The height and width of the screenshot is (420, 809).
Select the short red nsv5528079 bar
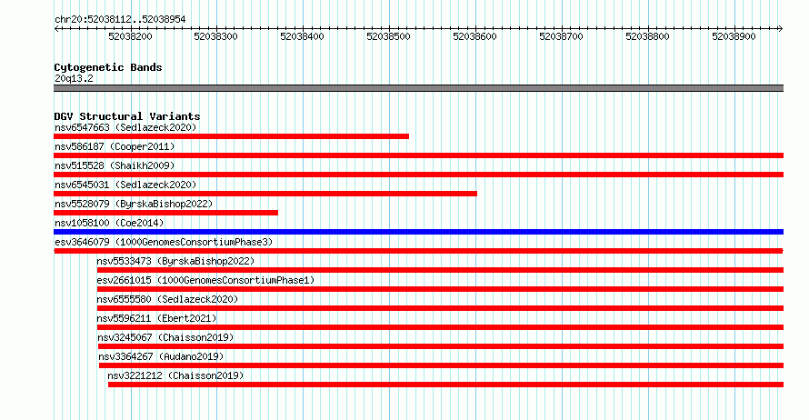coord(165,213)
